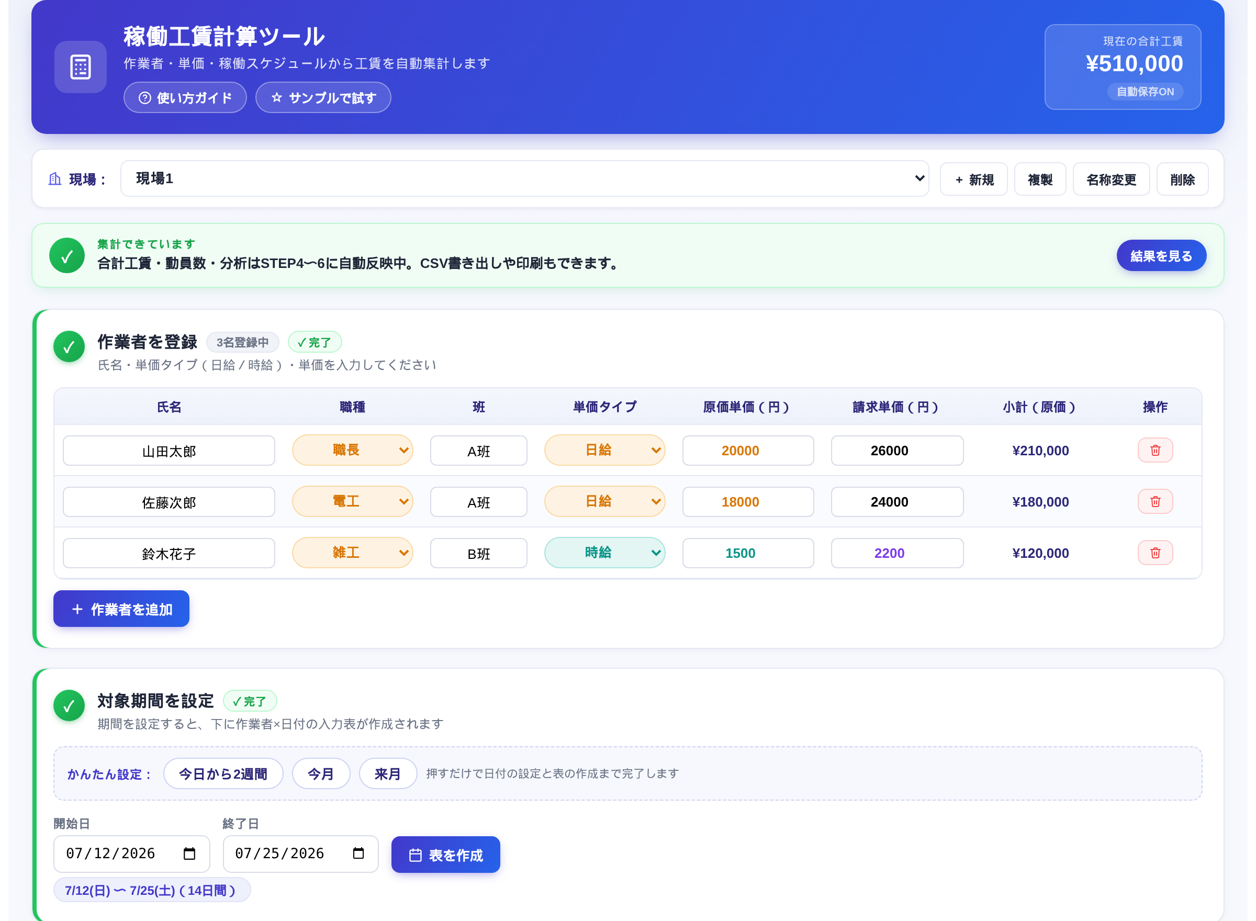The width and height of the screenshot is (1256, 921).
Task: Change 日給 rate type for 山田太郎
Action: click(x=604, y=451)
